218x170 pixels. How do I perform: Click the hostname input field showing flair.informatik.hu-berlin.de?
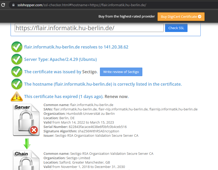pos(89,28)
